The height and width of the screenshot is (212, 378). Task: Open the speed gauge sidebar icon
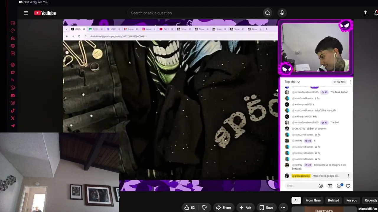click(13, 31)
